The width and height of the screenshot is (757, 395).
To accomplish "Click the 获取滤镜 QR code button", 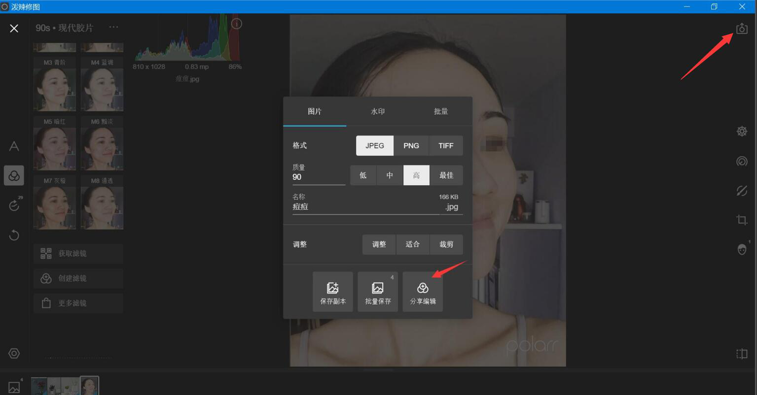I will [78, 254].
